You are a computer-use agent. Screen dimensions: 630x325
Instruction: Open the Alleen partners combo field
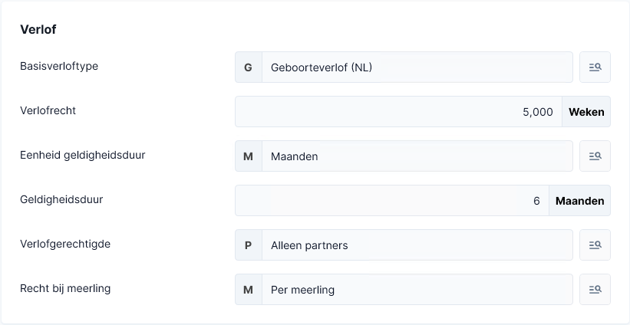[x=417, y=245]
